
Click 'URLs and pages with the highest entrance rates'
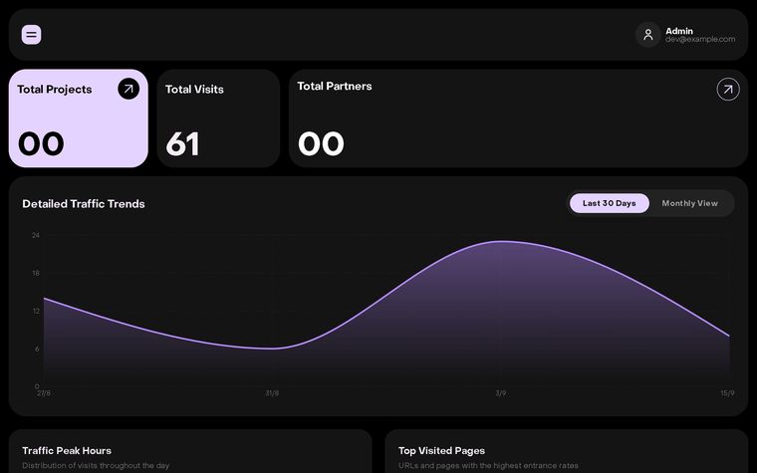coord(488,466)
